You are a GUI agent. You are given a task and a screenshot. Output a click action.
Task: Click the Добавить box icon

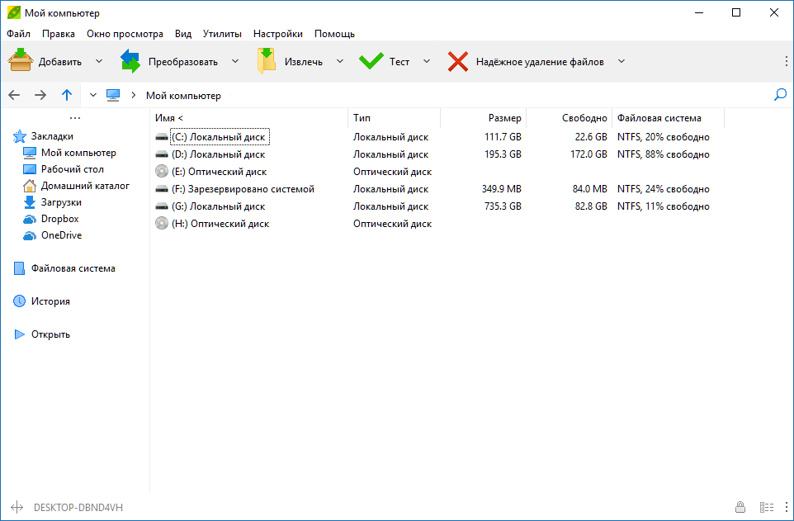[21, 61]
